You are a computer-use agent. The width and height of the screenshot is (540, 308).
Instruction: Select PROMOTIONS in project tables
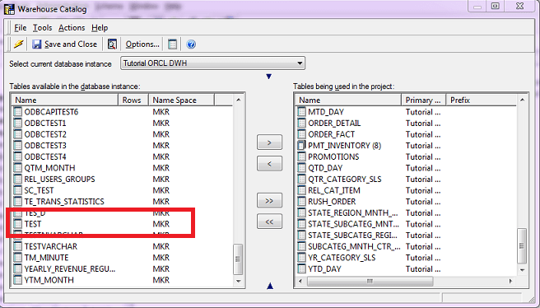tap(333, 156)
